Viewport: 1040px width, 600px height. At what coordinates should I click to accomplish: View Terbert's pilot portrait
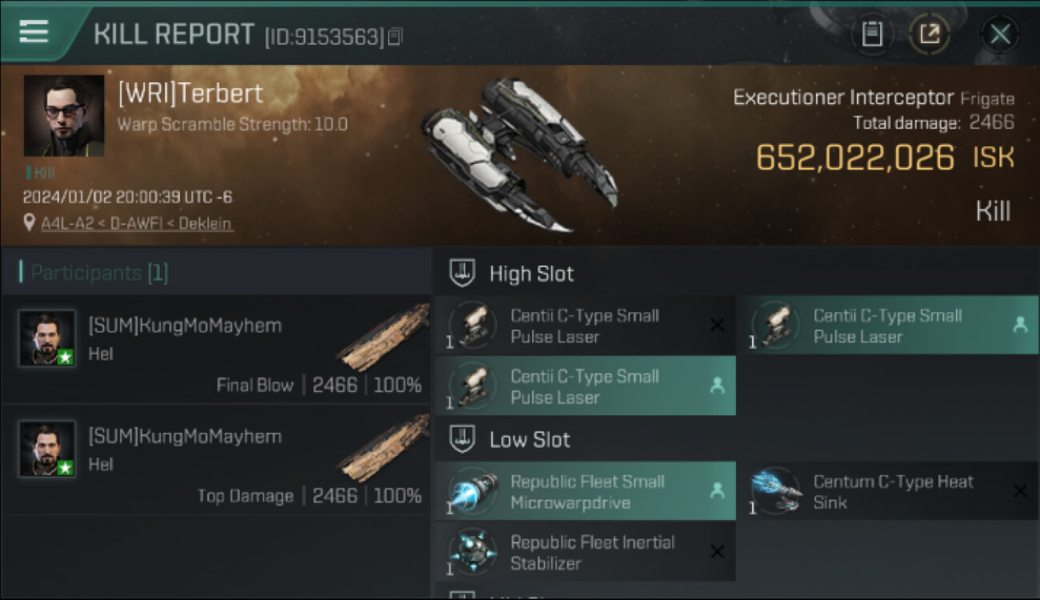[64, 115]
